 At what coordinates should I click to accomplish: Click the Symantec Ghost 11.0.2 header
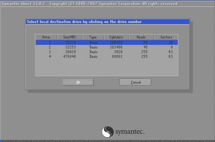click(x=23, y=4)
